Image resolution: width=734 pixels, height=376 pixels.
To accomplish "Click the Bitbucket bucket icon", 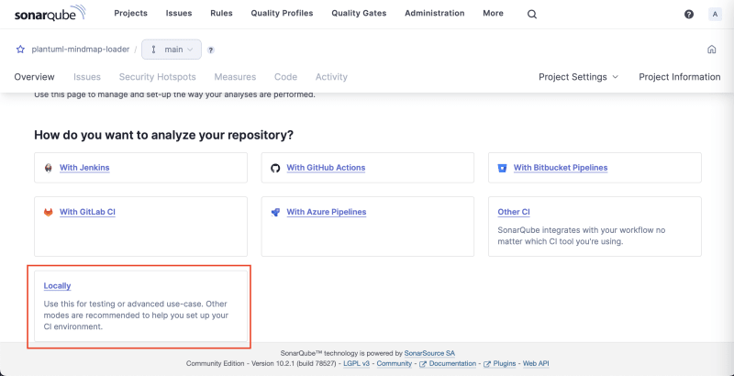I will [x=502, y=168].
